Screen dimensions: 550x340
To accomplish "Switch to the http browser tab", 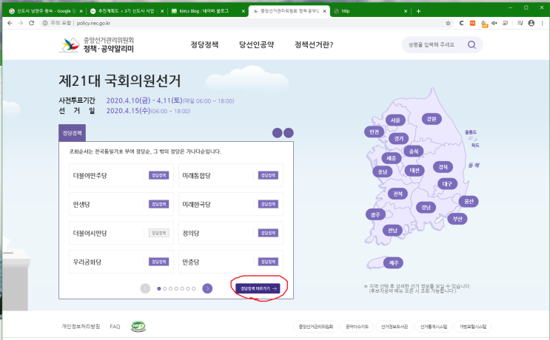I will click(x=370, y=11).
